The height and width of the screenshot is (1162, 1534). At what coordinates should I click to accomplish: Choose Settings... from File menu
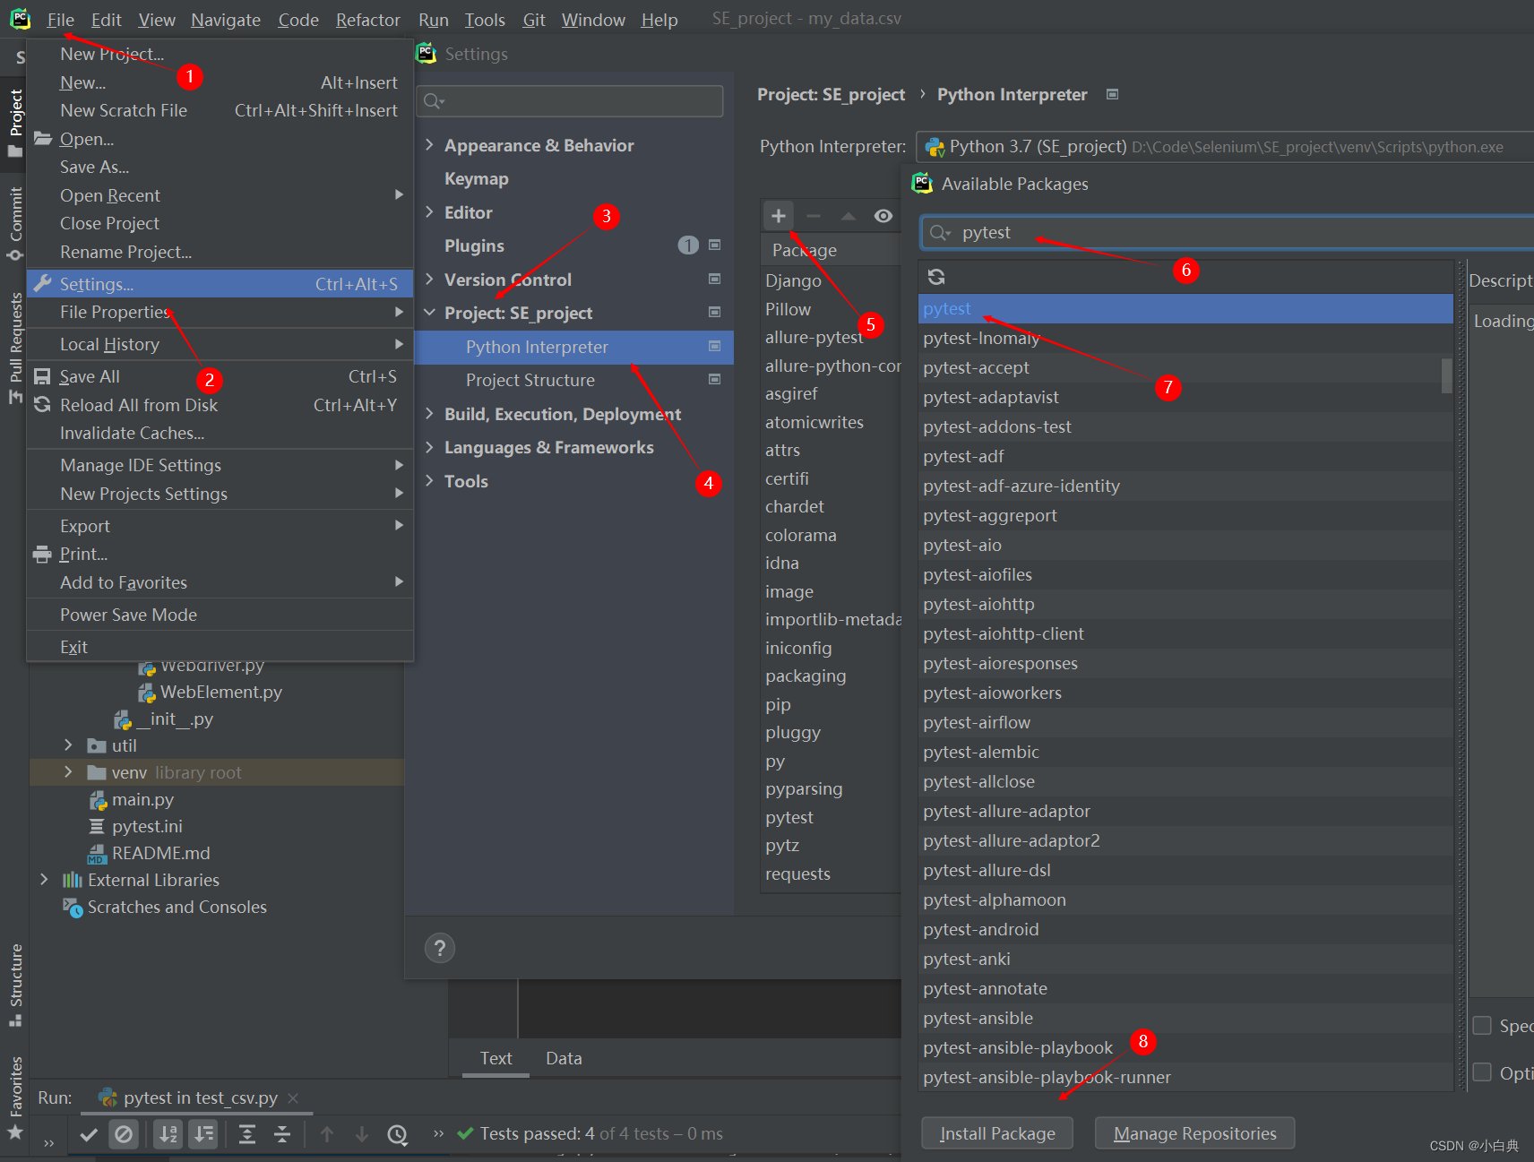pos(220,284)
